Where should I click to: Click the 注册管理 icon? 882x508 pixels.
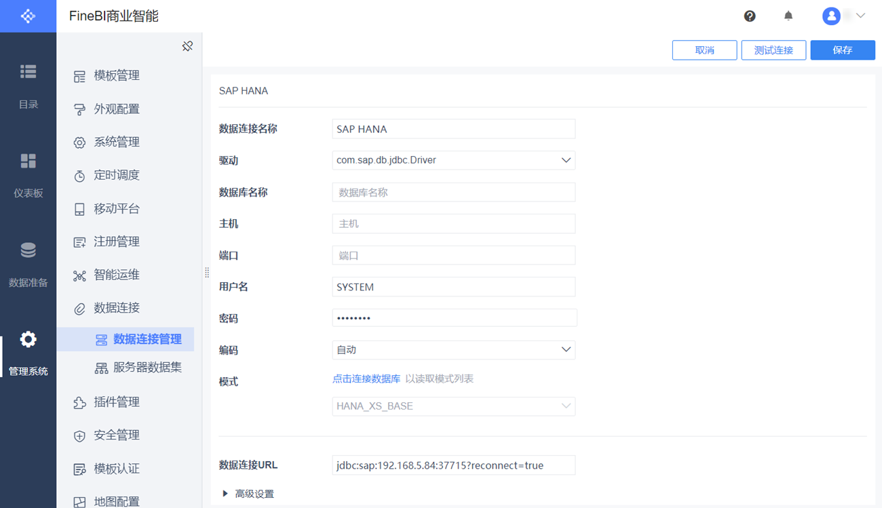pos(79,242)
